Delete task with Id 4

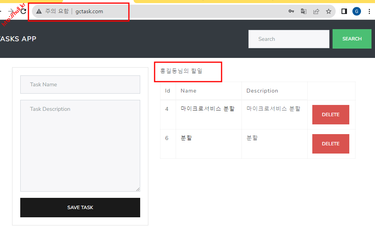(331, 115)
